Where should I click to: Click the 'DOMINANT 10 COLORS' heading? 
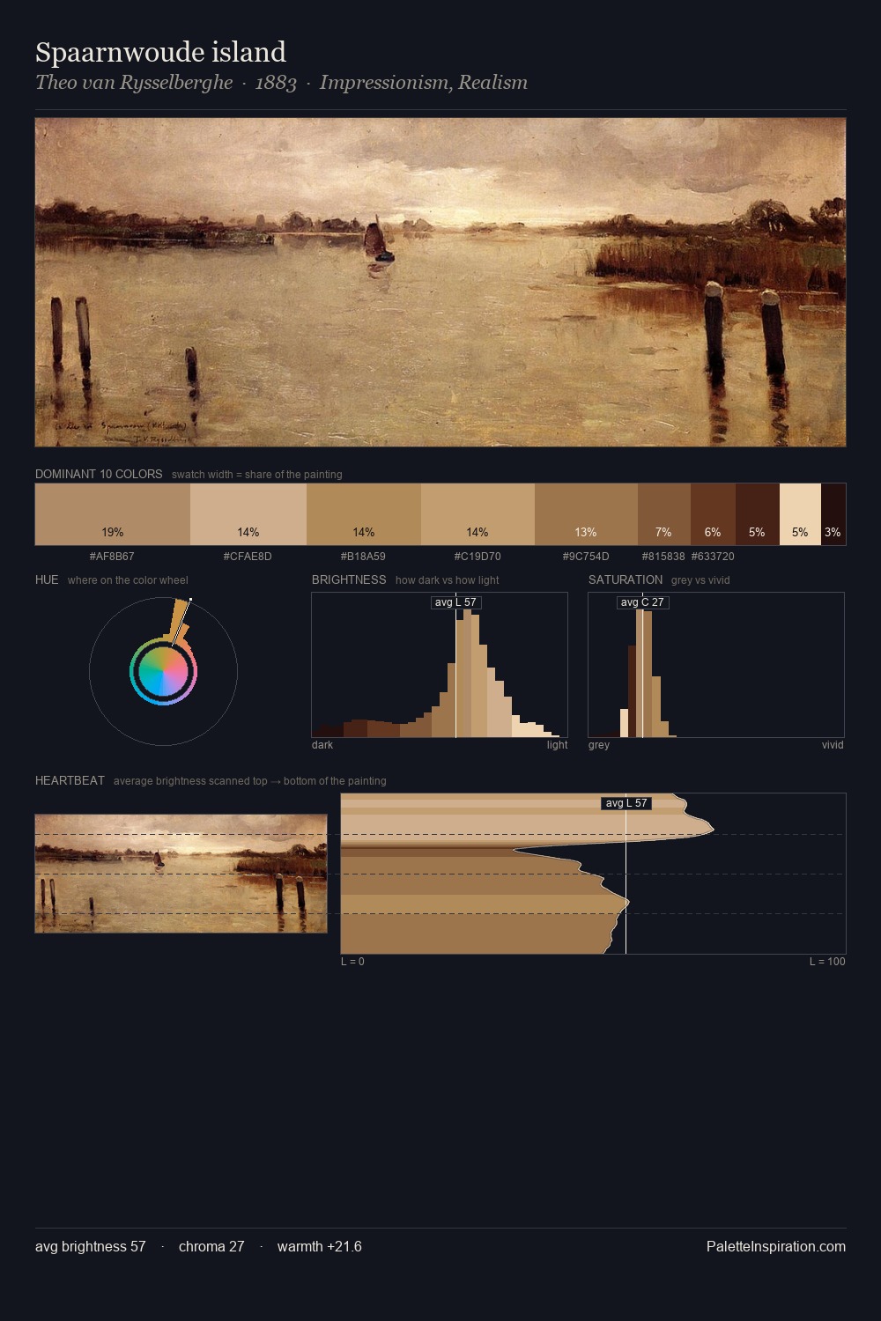[x=99, y=474]
